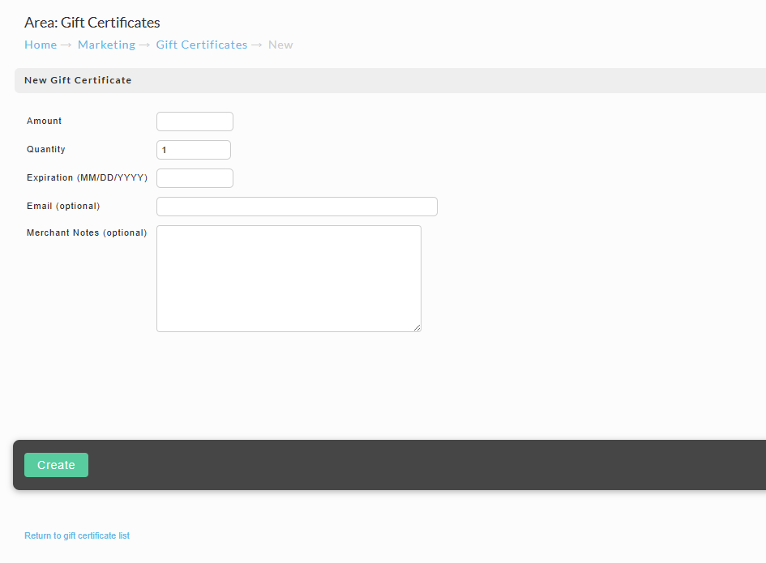Click the Email (optional) label

pyautogui.click(x=63, y=206)
